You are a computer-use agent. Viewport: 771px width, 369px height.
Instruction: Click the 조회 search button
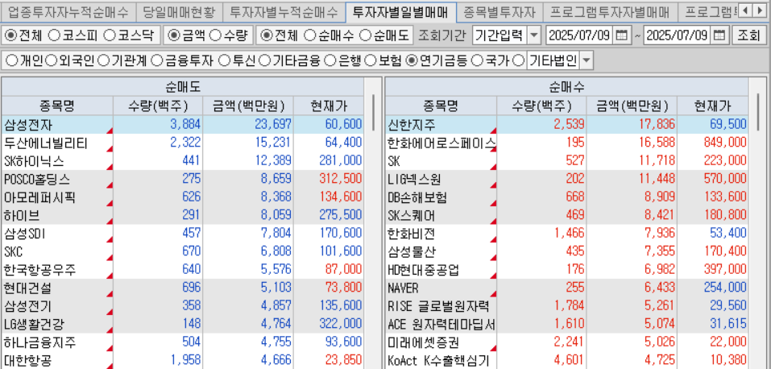[x=749, y=35]
